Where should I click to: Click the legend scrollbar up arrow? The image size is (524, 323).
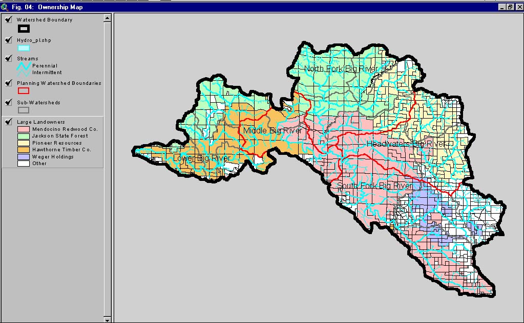click(107, 18)
